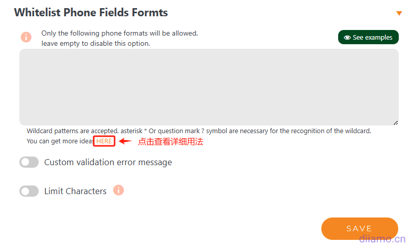413x248 pixels.
Task: Toggle the Limit Characters switch
Action: (29, 192)
